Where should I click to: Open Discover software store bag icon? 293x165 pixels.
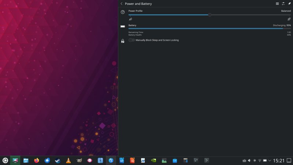[x=175, y=160]
